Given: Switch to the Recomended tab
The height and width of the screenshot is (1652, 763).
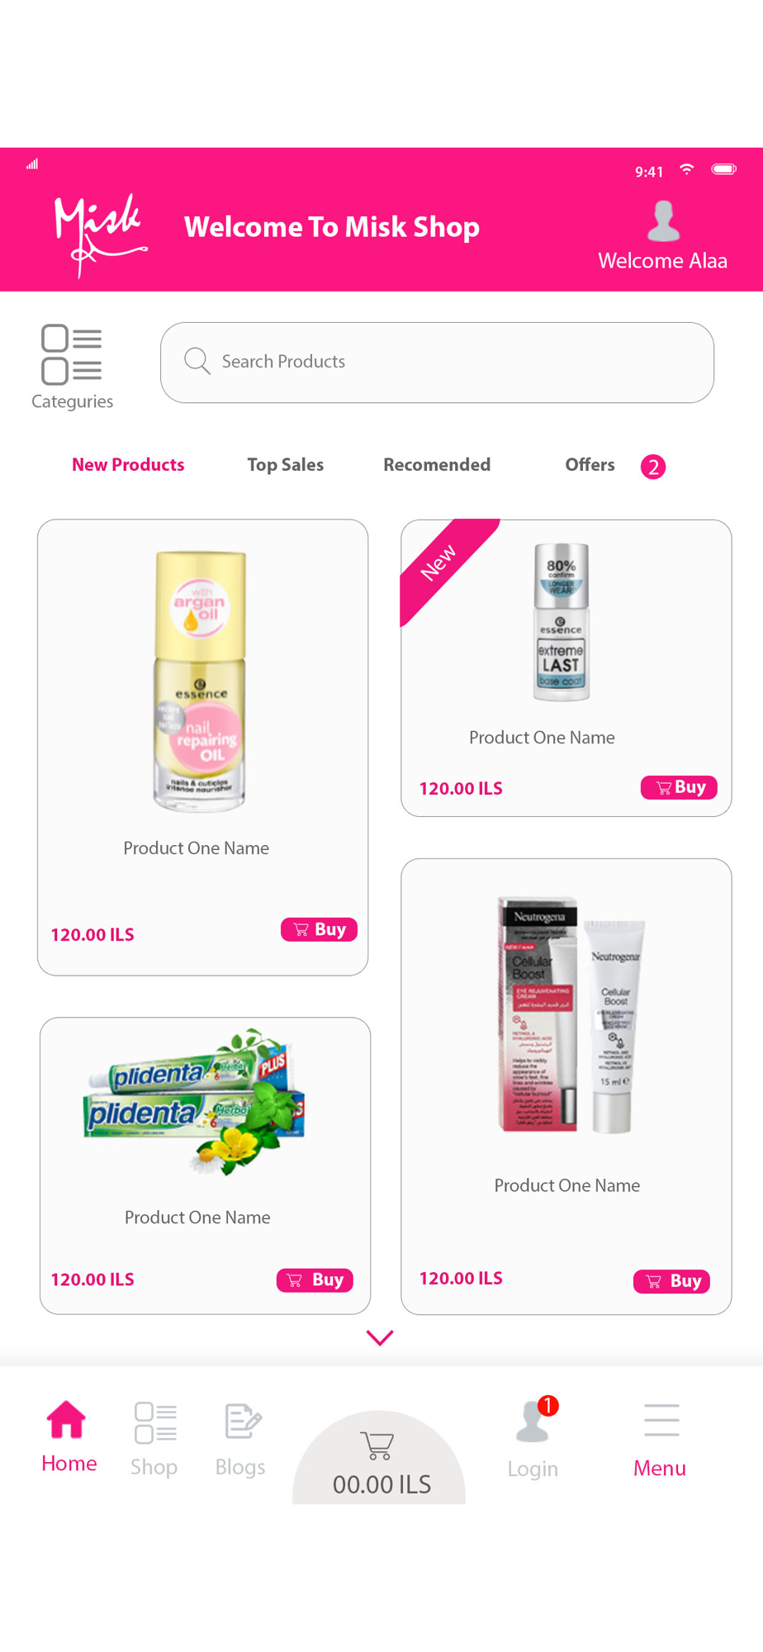Looking at the screenshot, I should click(x=437, y=465).
